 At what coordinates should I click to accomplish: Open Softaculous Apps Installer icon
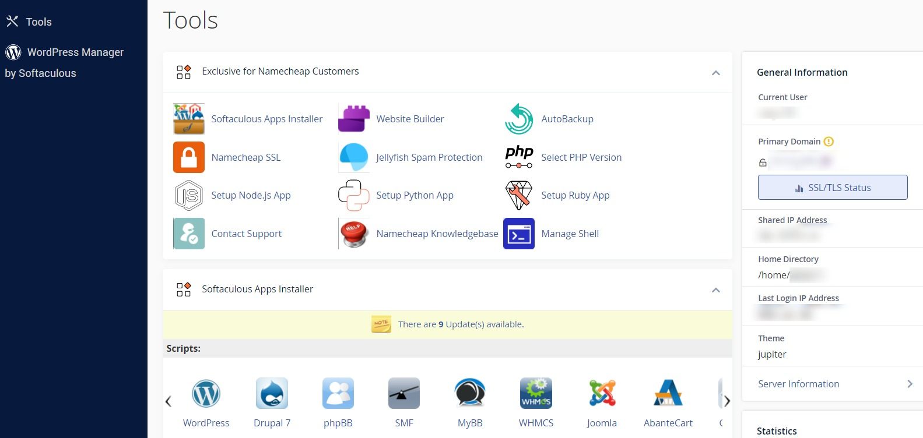coord(189,119)
